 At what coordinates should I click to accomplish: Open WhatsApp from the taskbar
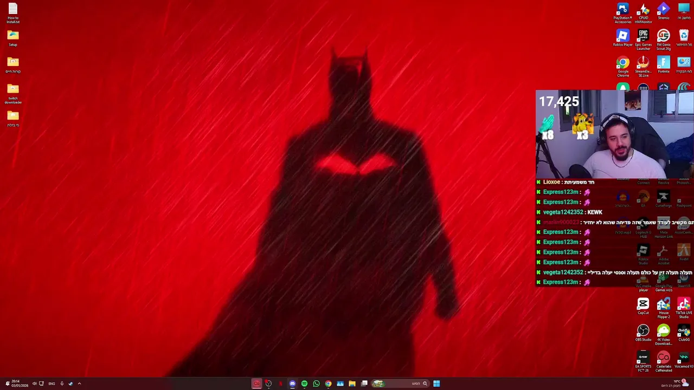point(316,383)
